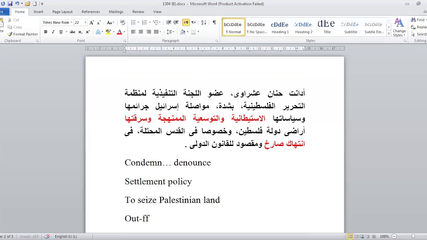Center the paragraph text
The image size is (427, 240).
point(141,32)
